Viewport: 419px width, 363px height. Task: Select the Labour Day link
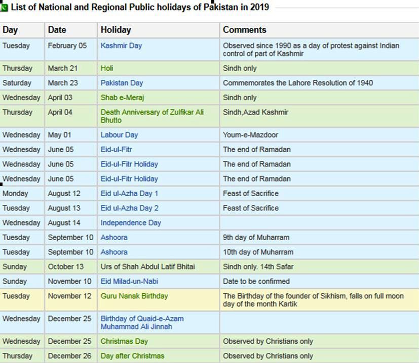[x=119, y=135]
